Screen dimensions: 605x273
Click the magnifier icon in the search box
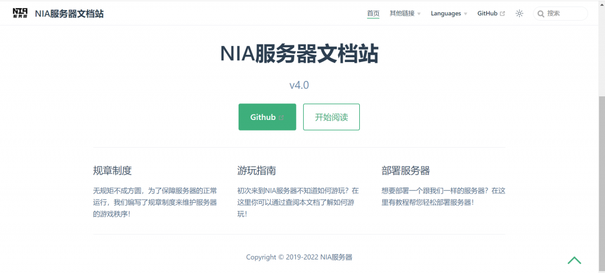tap(541, 14)
